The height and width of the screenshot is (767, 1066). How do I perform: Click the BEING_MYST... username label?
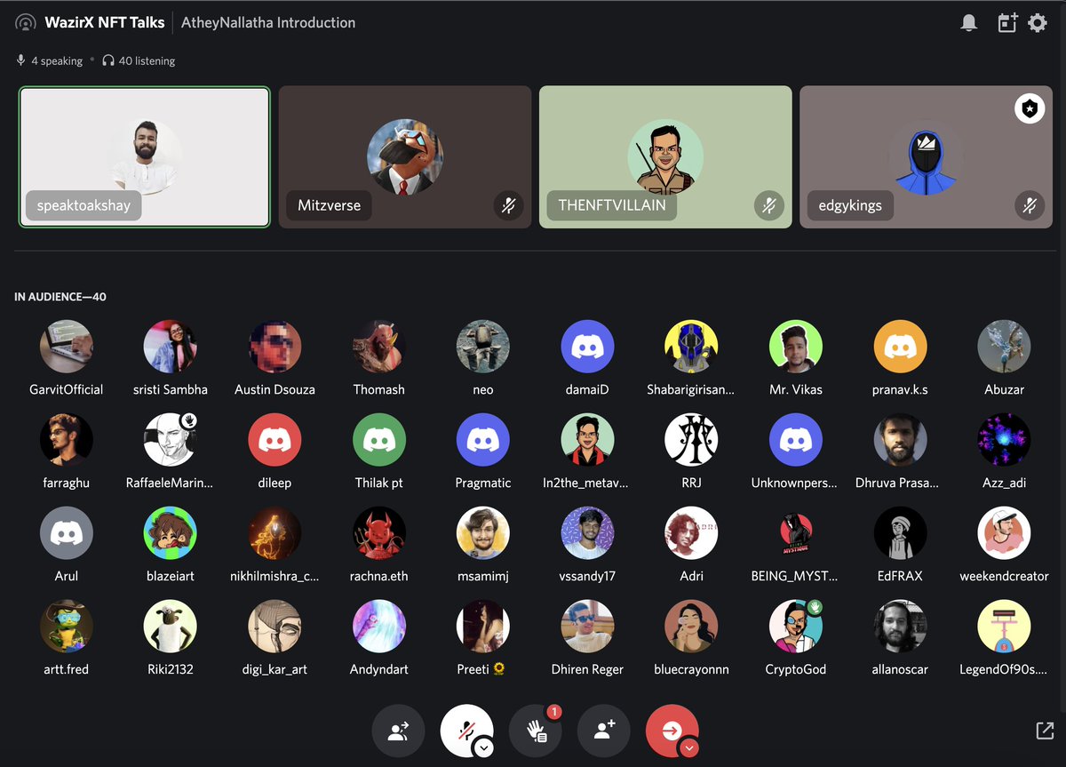pos(794,576)
